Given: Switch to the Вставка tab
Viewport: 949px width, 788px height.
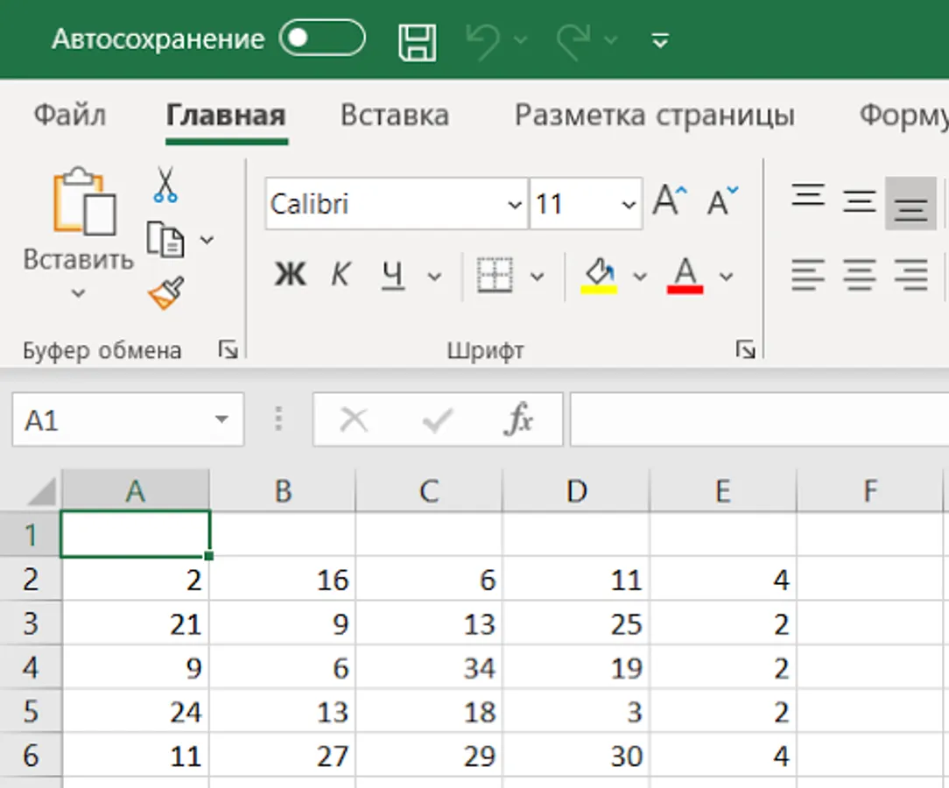Looking at the screenshot, I should click(394, 116).
